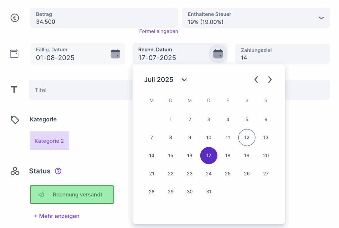Click the Status circles icon
Image resolution: width=339 pixels, height=228 pixels.
coord(15,171)
